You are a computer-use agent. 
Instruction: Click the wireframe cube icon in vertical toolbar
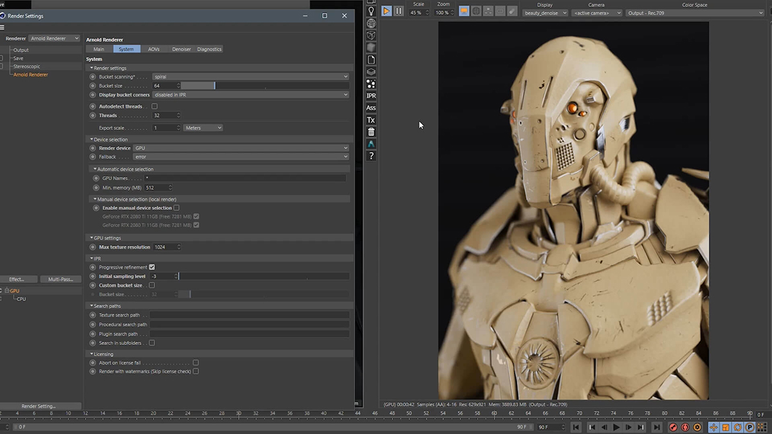371,35
